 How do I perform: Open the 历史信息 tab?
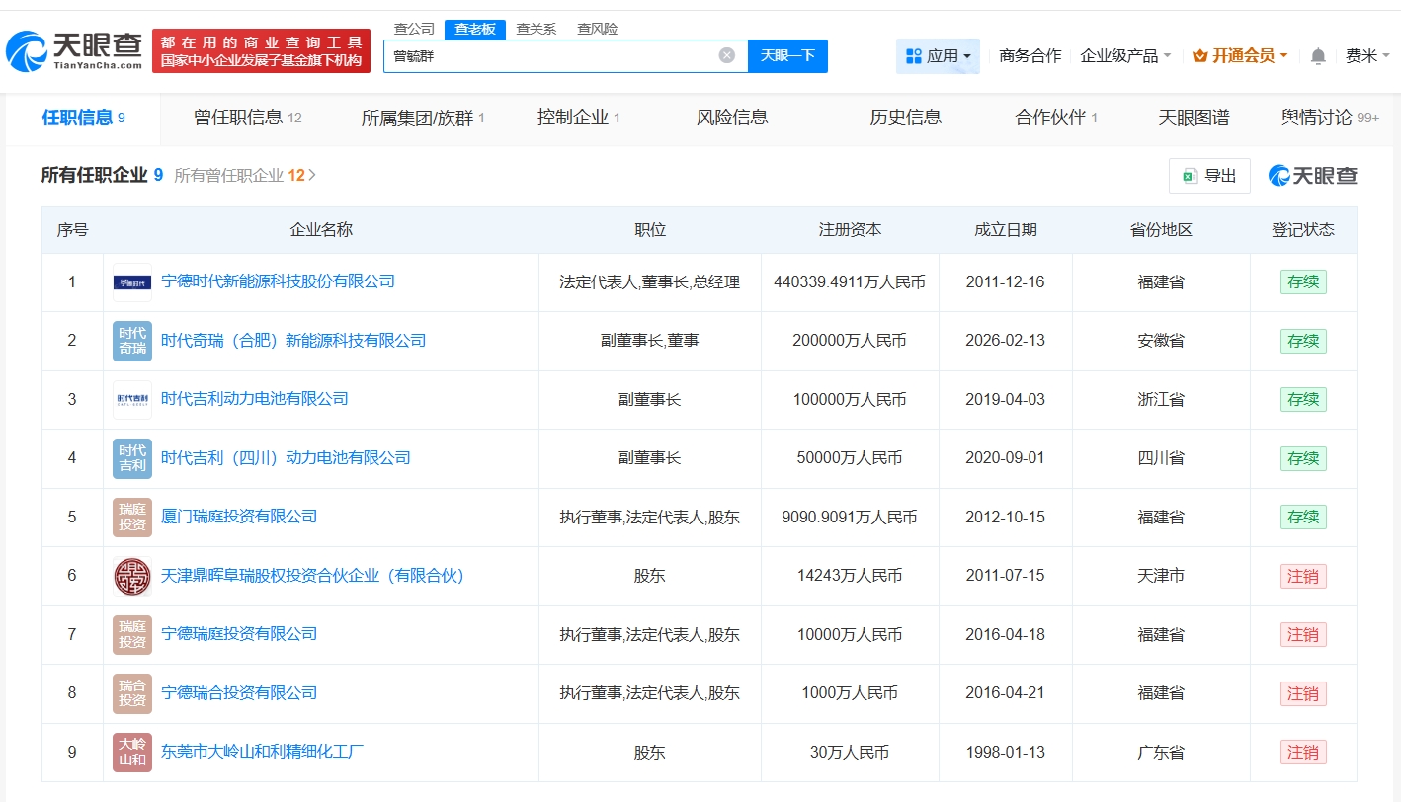click(906, 119)
